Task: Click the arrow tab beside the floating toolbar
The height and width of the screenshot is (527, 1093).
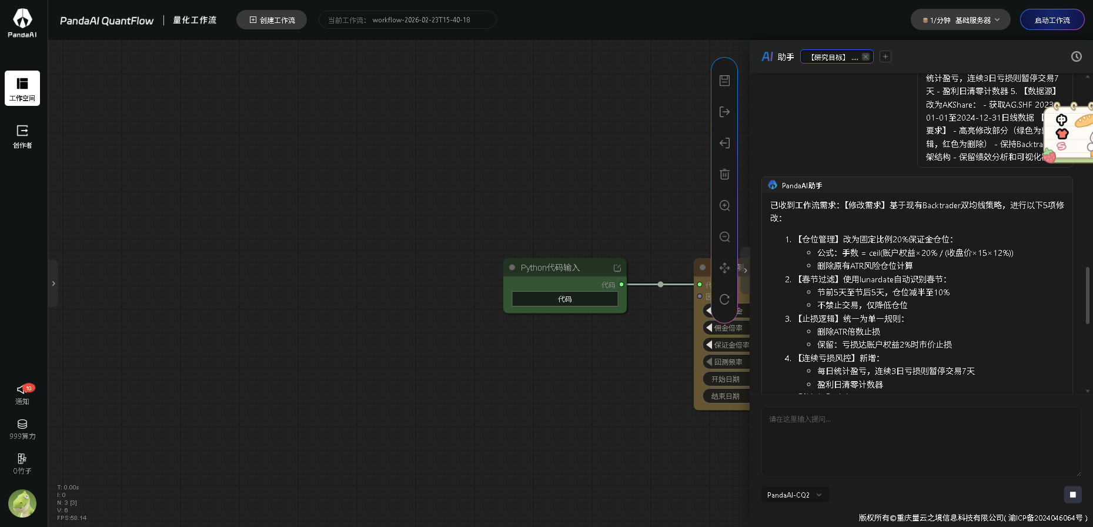Action: click(x=745, y=270)
